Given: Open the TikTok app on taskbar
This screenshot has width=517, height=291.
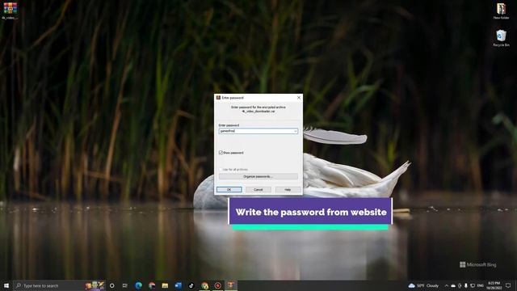Looking at the screenshot, I should [x=191, y=285].
